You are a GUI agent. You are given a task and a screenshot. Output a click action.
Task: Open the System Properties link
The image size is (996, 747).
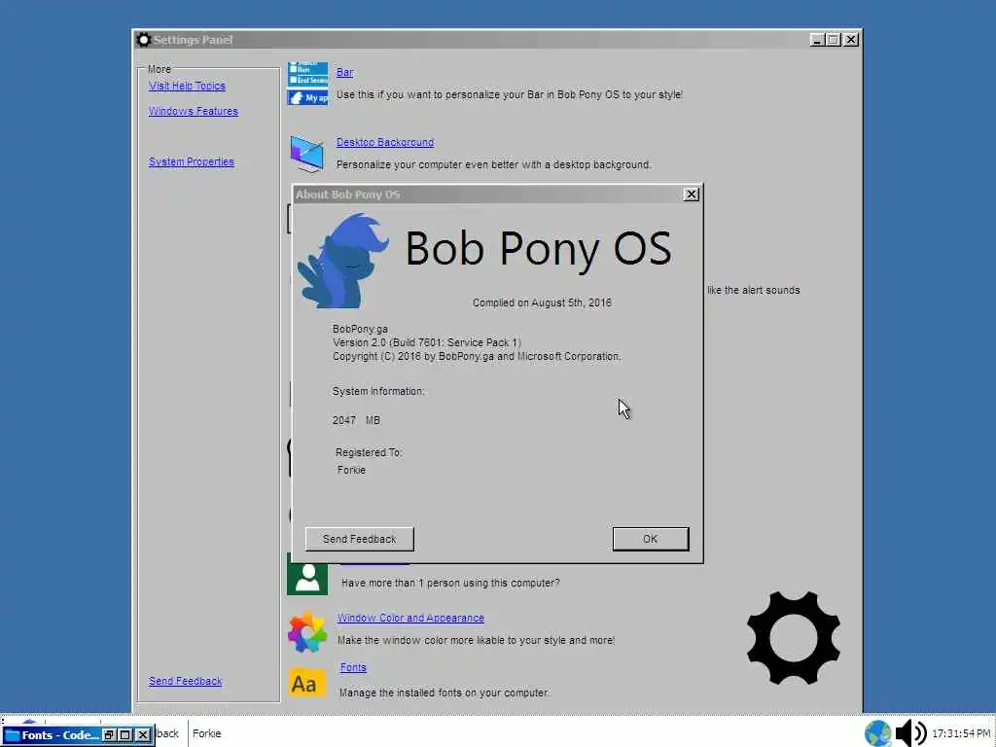[x=192, y=162]
